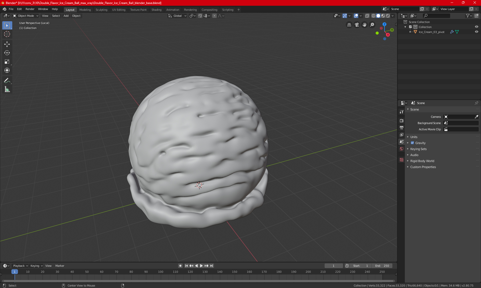Viewport: 481px width, 288px height.
Task: Select rendered viewport shading
Action: [388, 16]
